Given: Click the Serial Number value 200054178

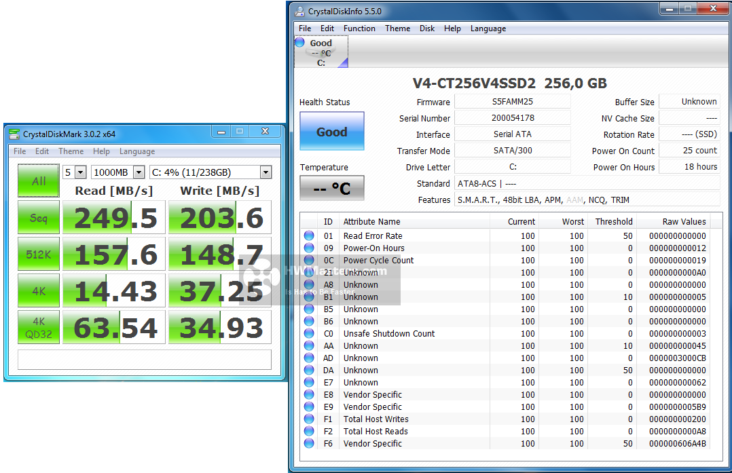Looking at the screenshot, I should click(x=513, y=118).
